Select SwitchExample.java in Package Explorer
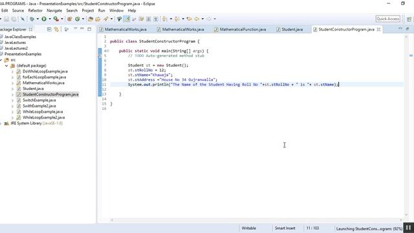This screenshot has height=233, width=414. pyautogui.click(x=39, y=100)
